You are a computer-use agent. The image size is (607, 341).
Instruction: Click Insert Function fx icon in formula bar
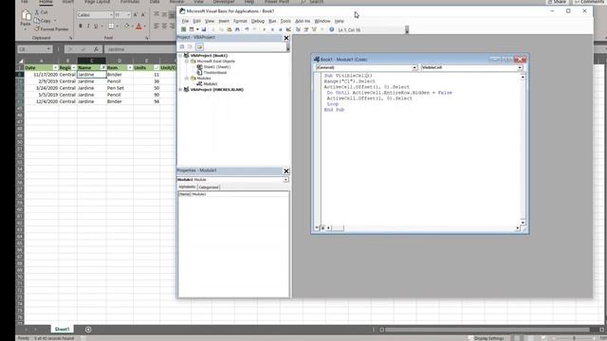[96, 49]
